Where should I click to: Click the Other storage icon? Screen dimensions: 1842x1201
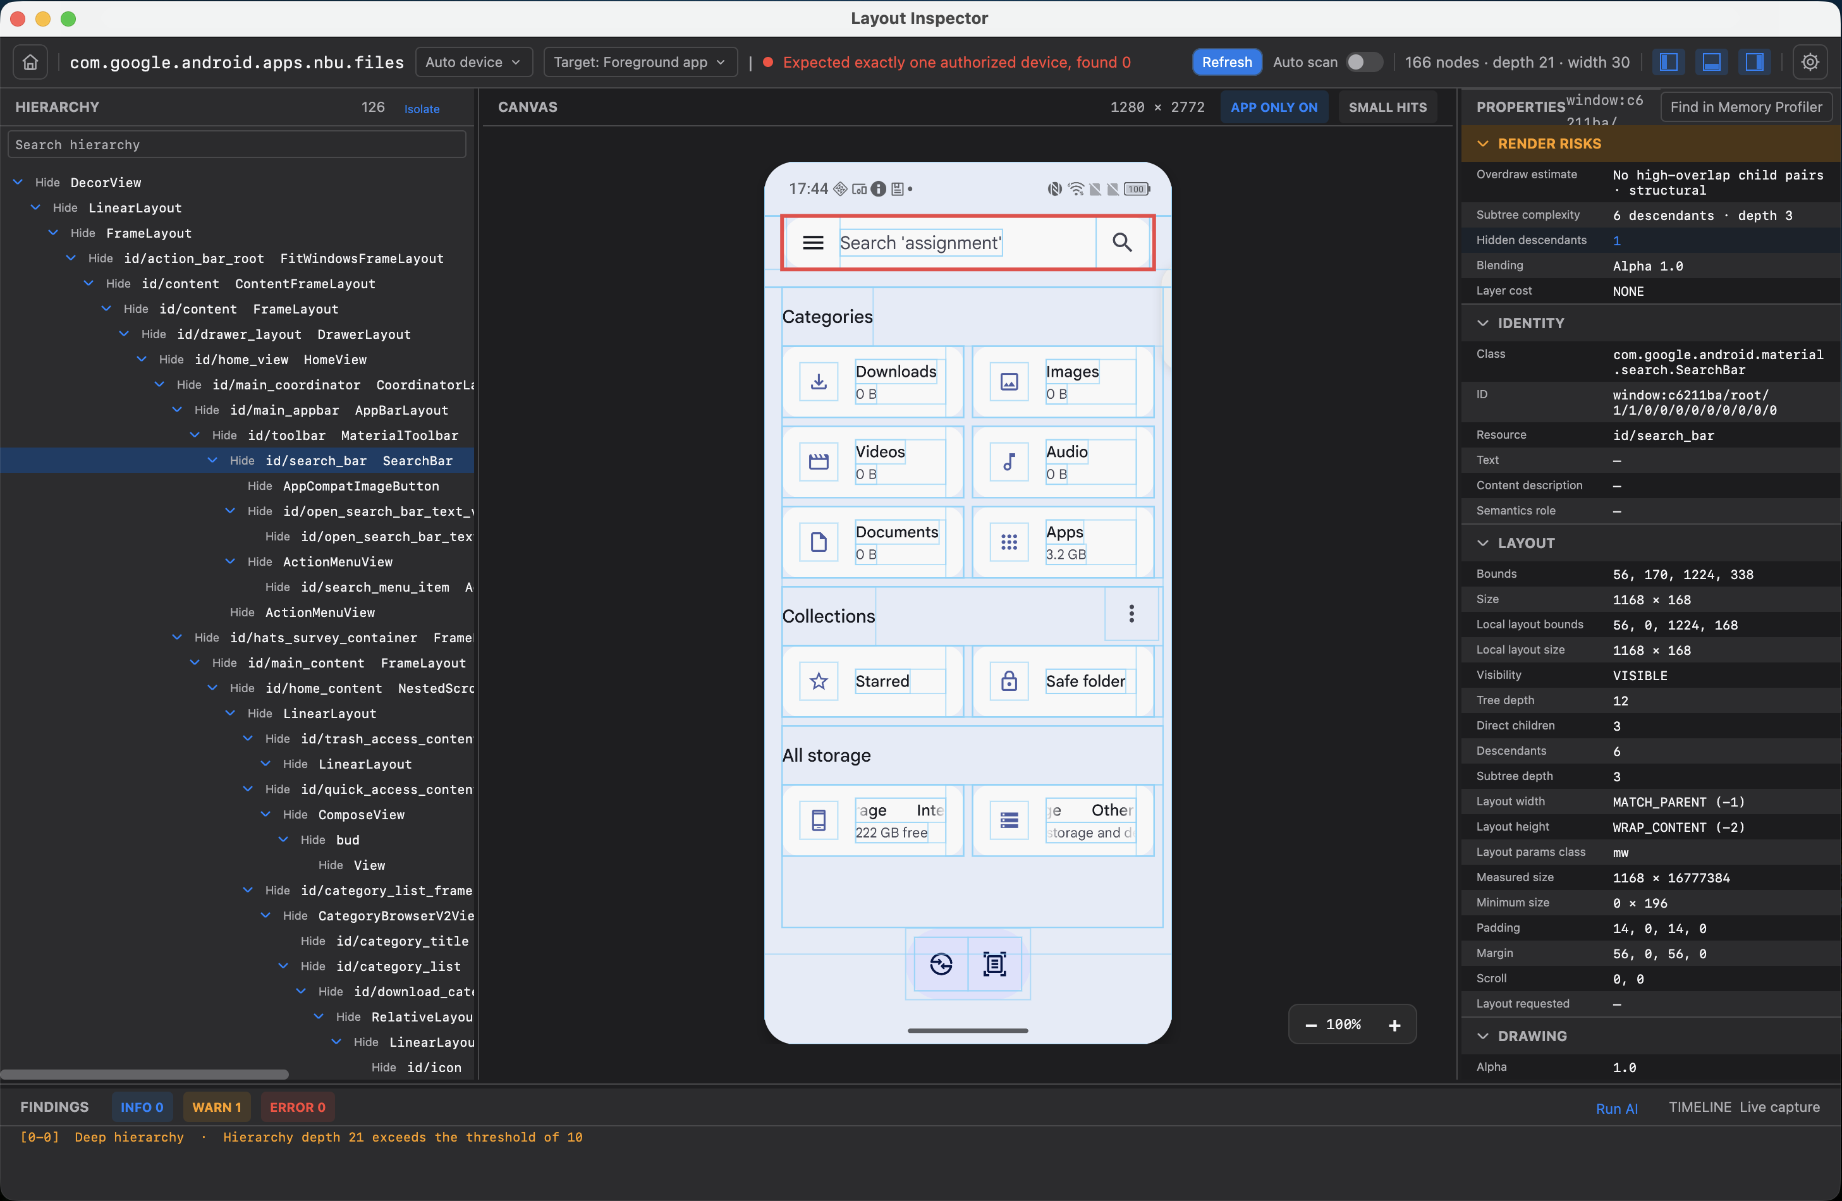point(1009,820)
